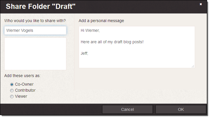Click the Viewer label text
Image resolution: width=210 pixels, height=118 pixels.
(21, 97)
